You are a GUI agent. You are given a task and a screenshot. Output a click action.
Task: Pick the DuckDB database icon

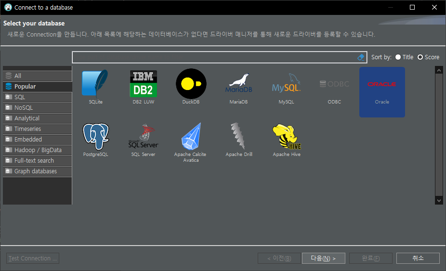point(191,84)
